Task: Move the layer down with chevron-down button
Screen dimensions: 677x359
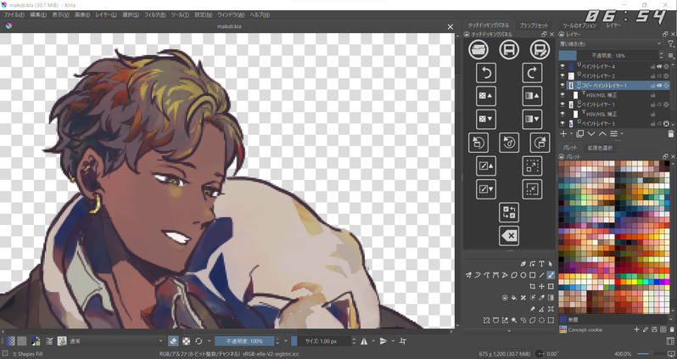Action: (591, 134)
